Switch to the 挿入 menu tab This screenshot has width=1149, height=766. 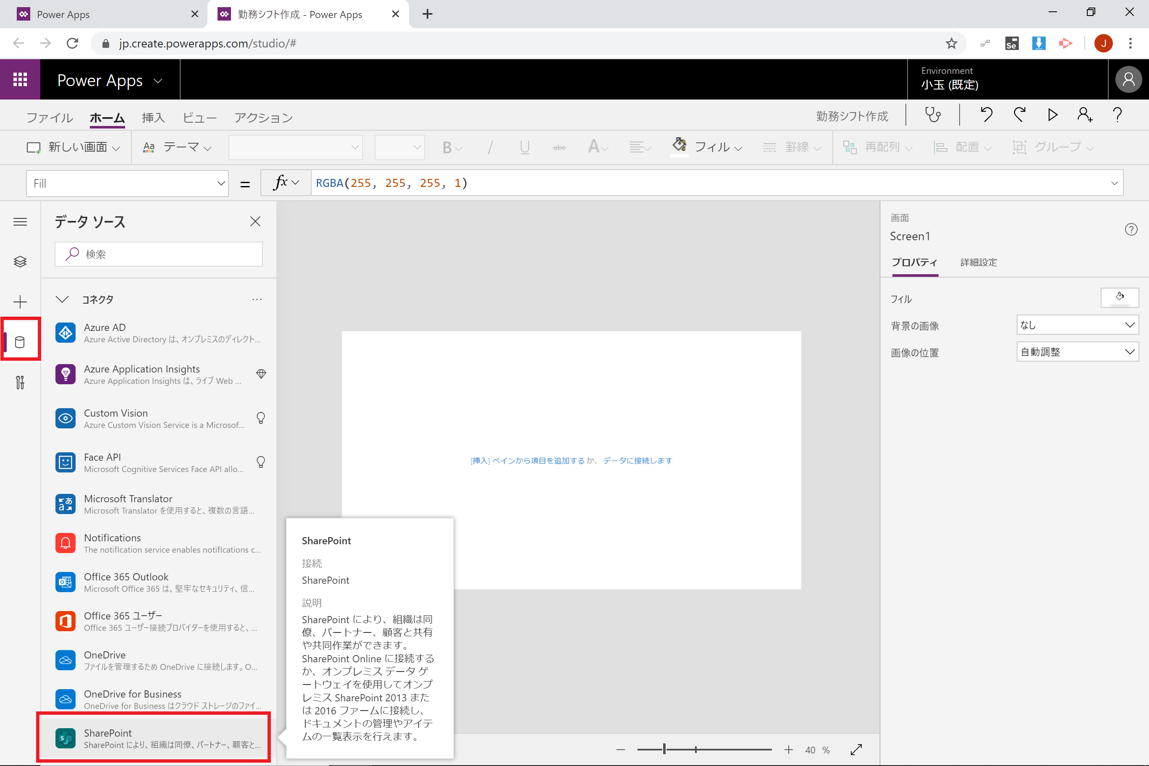tap(153, 118)
